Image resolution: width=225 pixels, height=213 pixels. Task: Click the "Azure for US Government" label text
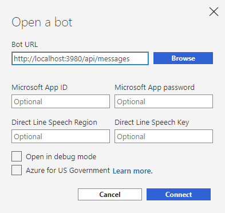pyautogui.click(x=68, y=170)
